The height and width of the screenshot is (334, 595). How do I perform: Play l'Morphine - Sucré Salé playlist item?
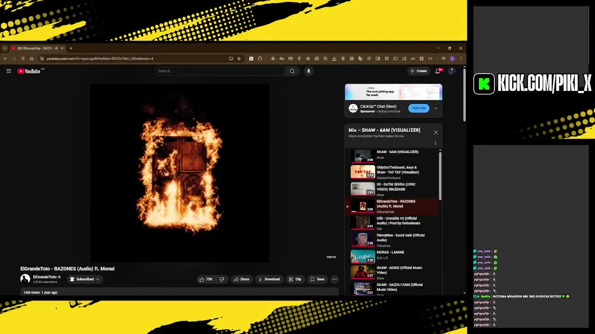[x=393, y=240]
